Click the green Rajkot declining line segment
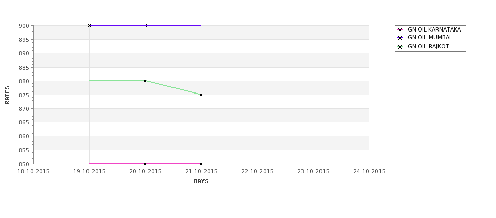The width and height of the screenshot is (496, 218). 173,88
